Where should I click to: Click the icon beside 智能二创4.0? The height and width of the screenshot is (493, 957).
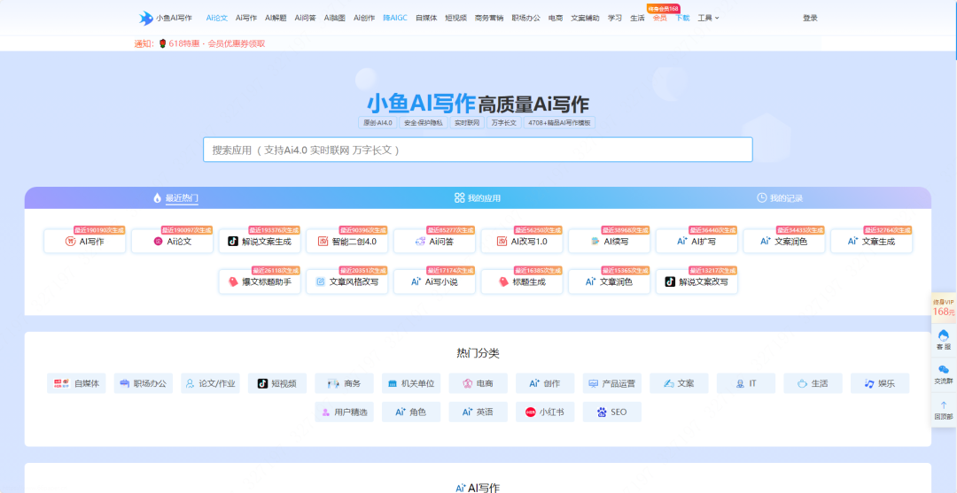323,242
